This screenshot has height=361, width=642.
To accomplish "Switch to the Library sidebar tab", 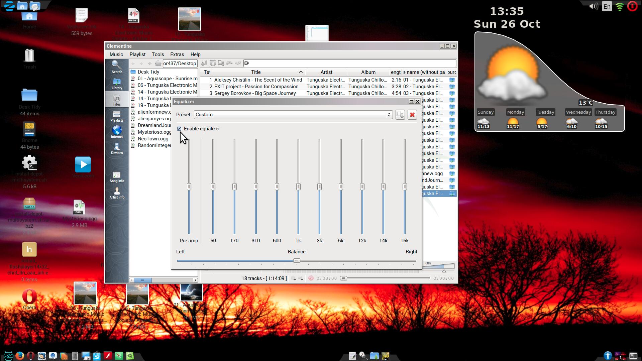I will point(117,84).
